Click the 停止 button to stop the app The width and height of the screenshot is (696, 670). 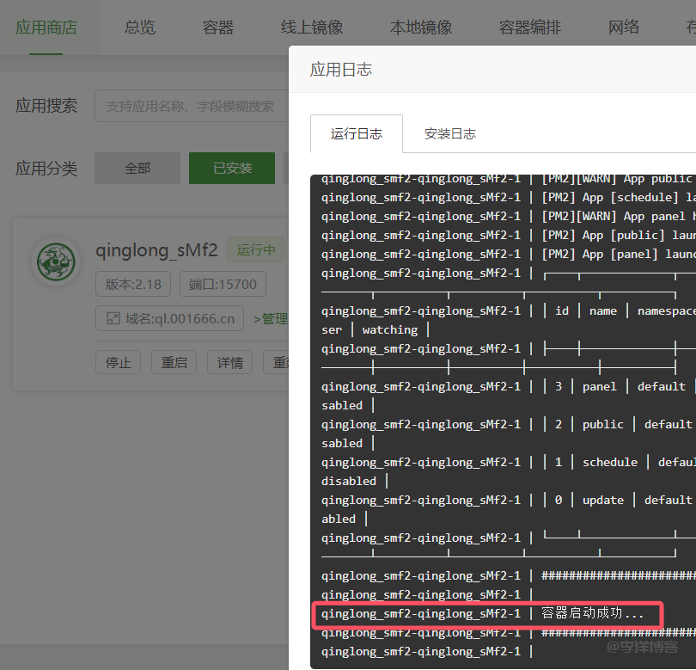[x=118, y=362]
